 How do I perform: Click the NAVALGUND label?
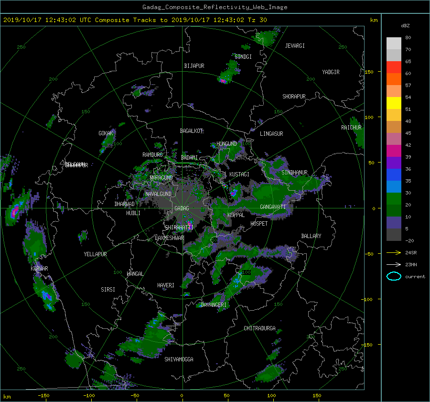coord(158,194)
